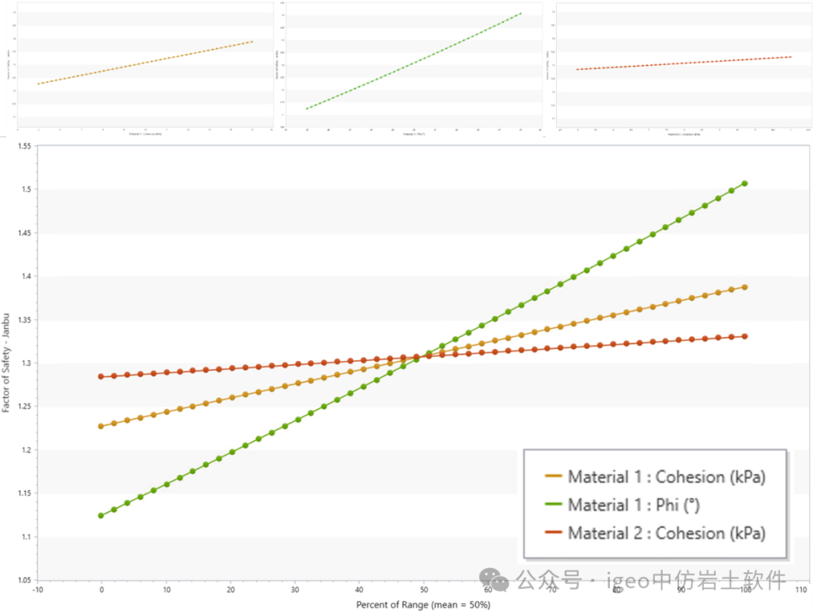Click the green Phi data point at 100 percent
Viewport: 813px width, 613px height.
click(744, 184)
